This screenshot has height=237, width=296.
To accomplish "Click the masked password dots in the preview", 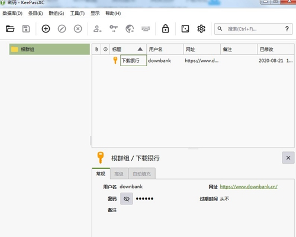I will pyautogui.click(x=144, y=199).
